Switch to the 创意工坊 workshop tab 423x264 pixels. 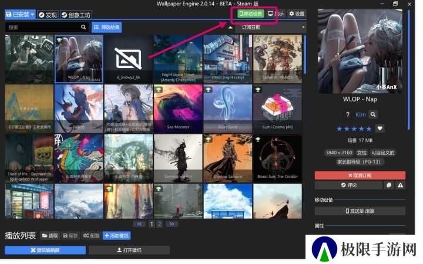(76, 15)
